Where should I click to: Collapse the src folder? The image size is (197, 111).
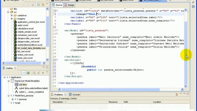coord(8,12)
